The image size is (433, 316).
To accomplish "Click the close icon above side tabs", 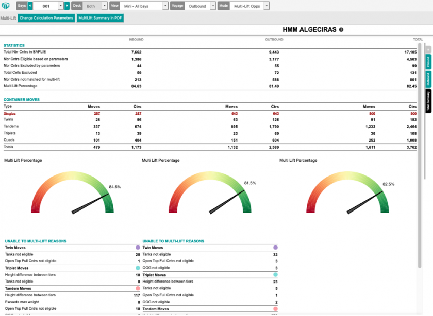I will point(428,49).
